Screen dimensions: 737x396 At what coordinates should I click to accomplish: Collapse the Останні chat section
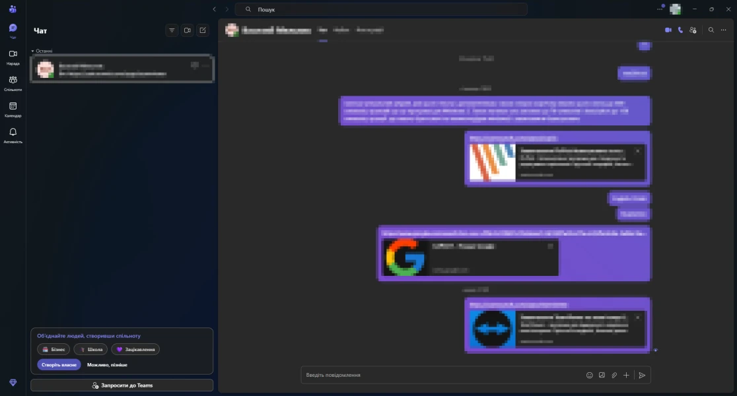tap(33, 51)
